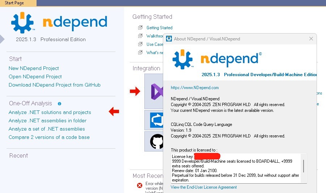Viewport: 326px width, 193px height.
Task: Click the Visual Studio integration icon
Action: [157, 91]
